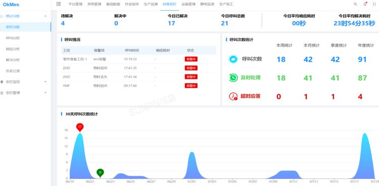This screenshot has width=379, height=186.
Task: Open the 生产追溯 top menu
Action: click(x=151, y=4)
